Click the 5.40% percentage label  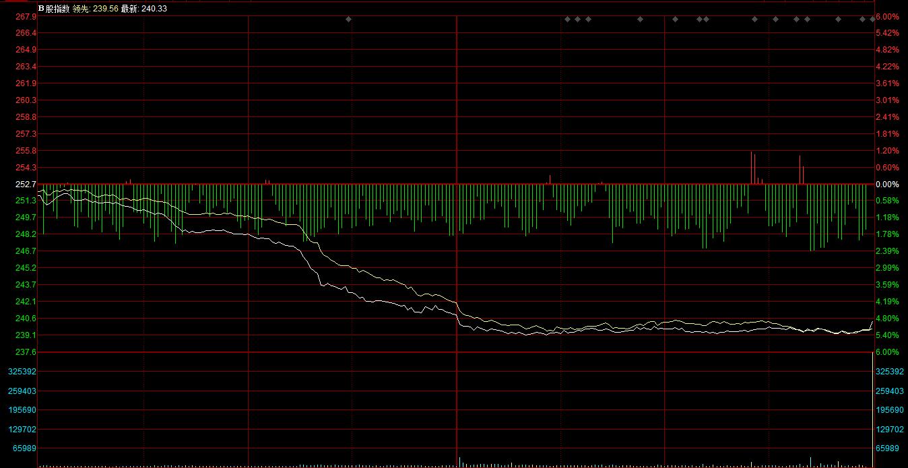[x=887, y=335]
